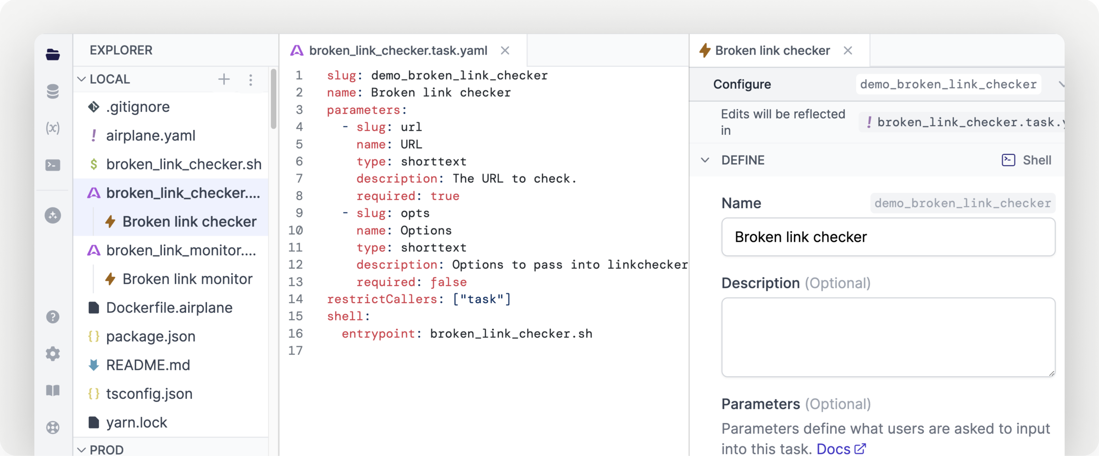
Task: Open the settings gear icon
Action: point(53,354)
